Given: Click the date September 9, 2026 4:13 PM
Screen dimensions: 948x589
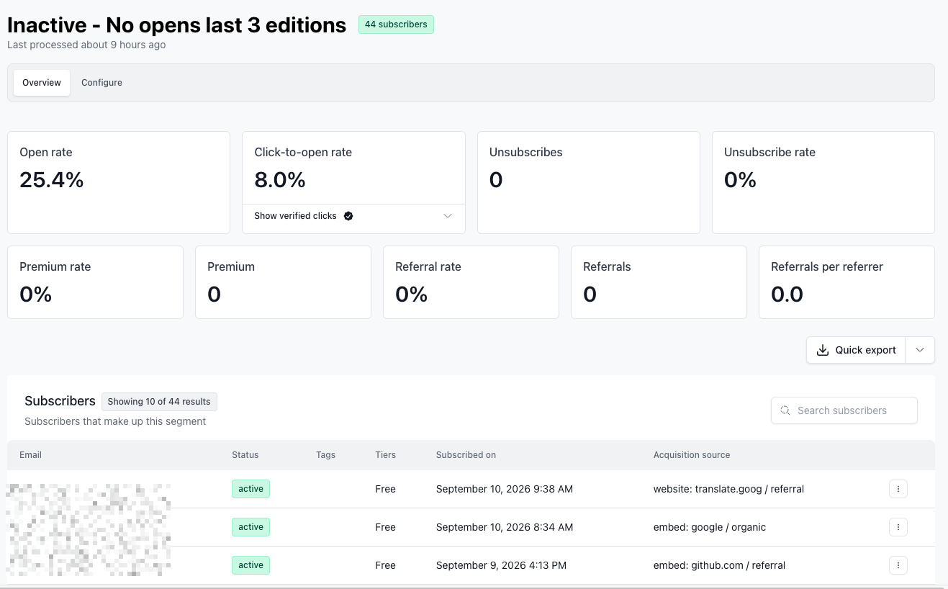Looking at the screenshot, I should pos(501,565).
